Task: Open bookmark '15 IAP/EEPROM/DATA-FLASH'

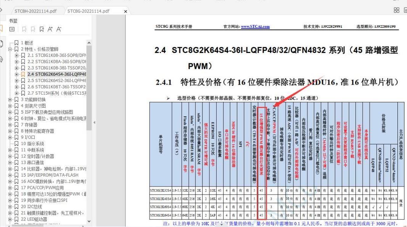Action: (50, 175)
